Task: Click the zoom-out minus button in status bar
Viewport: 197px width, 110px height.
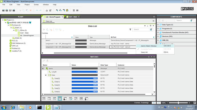Action: point(167,103)
